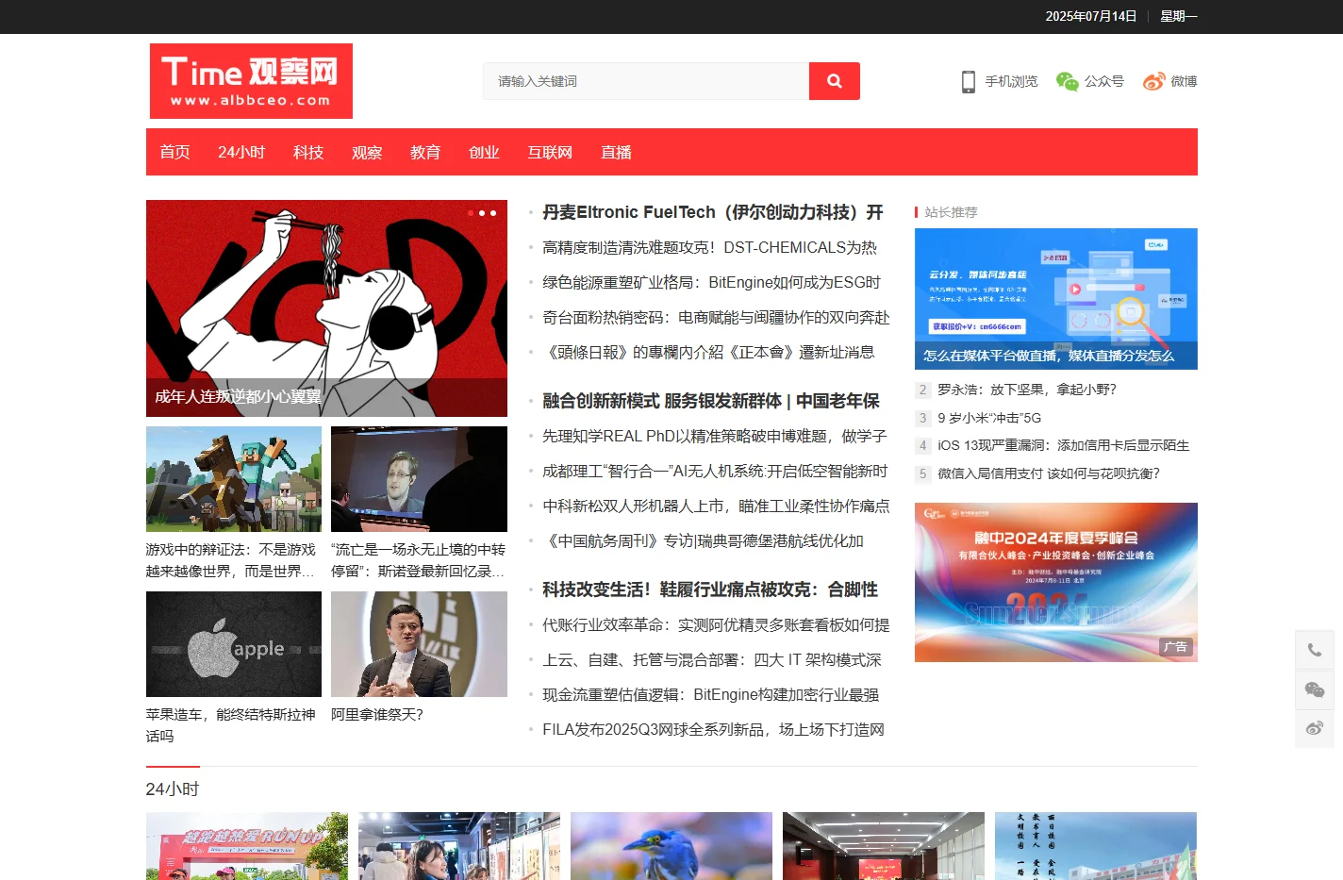This screenshot has width=1343, height=880.
Task: Open 《中国航务周刊》 article link
Action: 704,540
